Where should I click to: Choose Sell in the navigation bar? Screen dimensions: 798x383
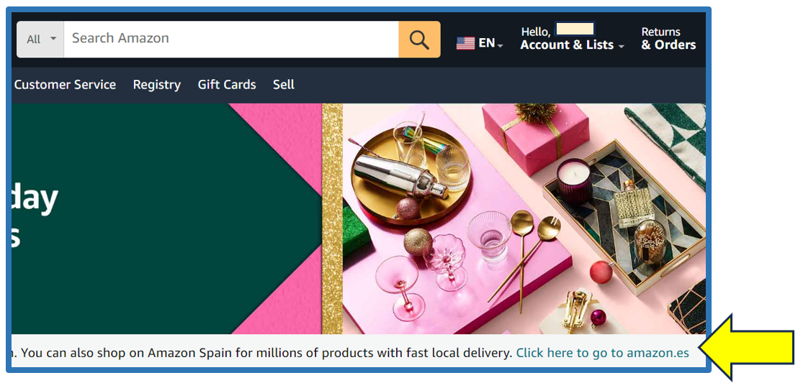[284, 84]
